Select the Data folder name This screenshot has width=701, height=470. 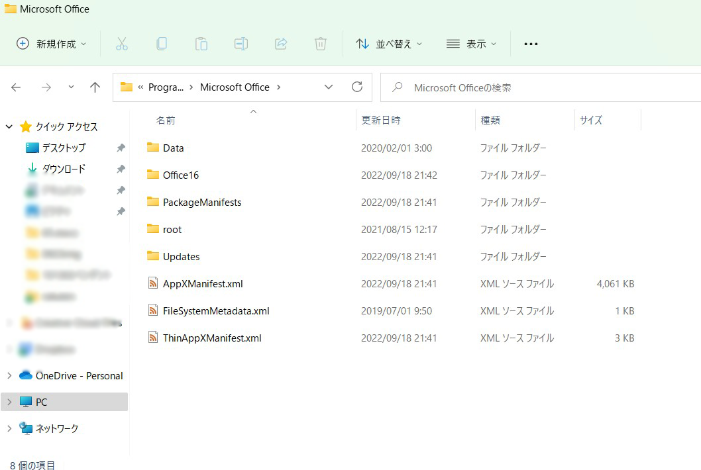174,148
